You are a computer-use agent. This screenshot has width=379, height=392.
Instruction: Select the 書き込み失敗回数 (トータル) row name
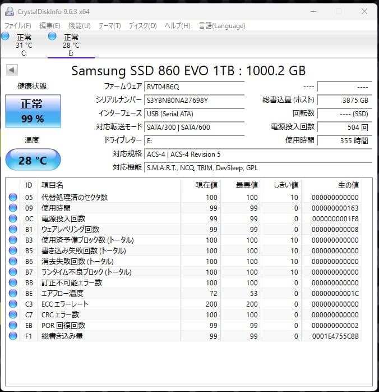pos(84,250)
